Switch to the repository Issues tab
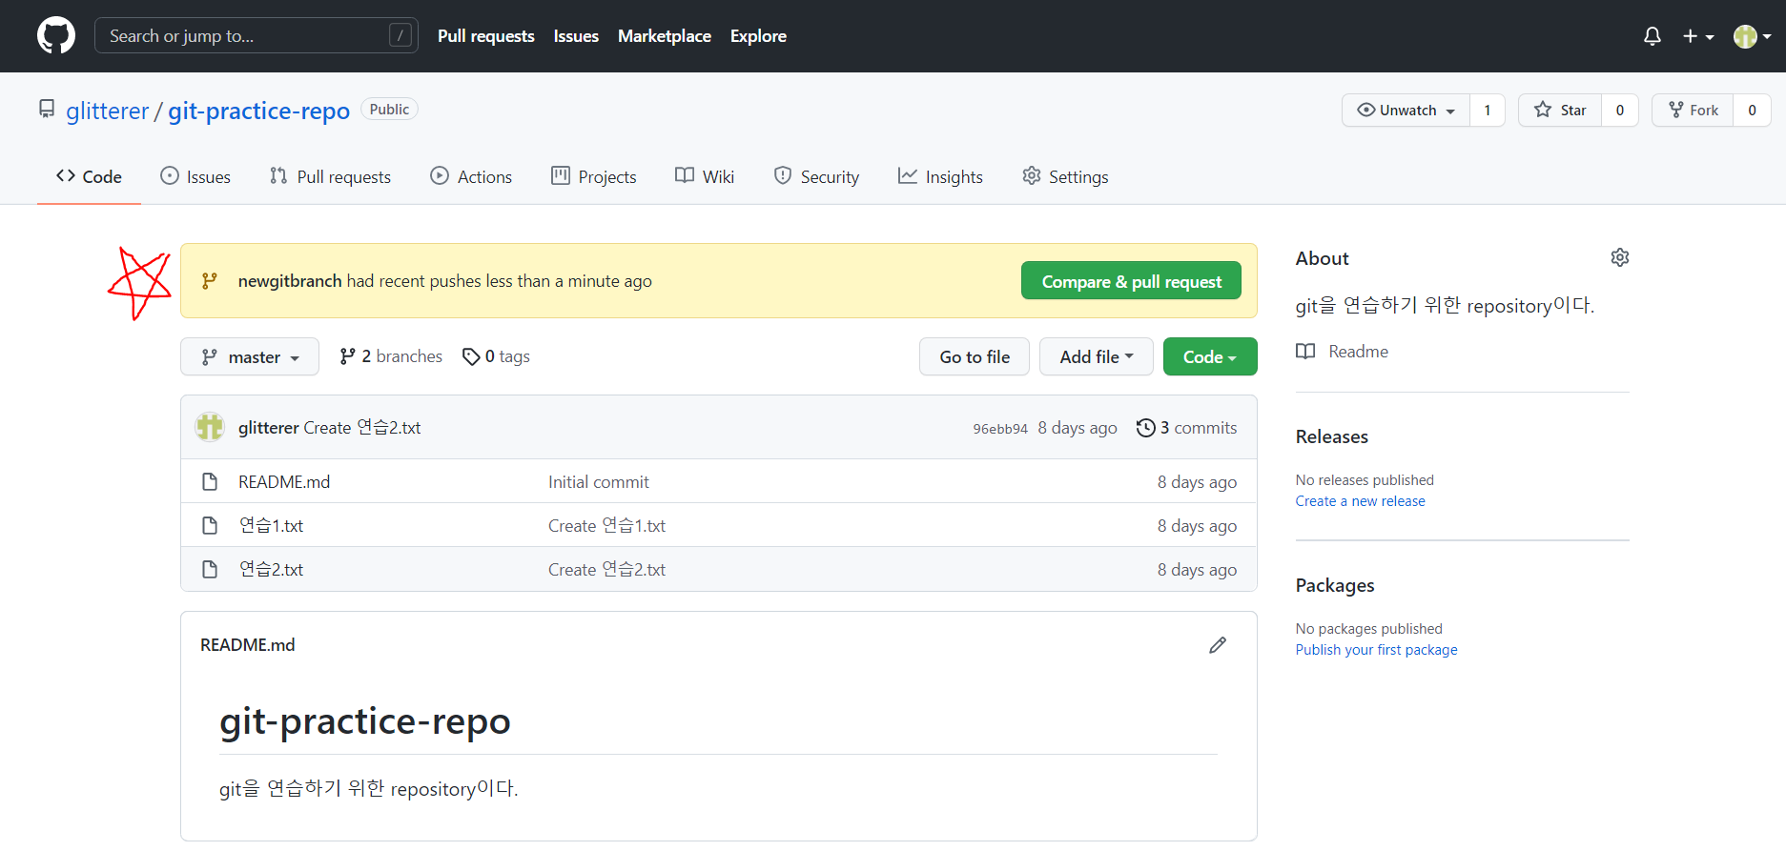 click(195, 176)
